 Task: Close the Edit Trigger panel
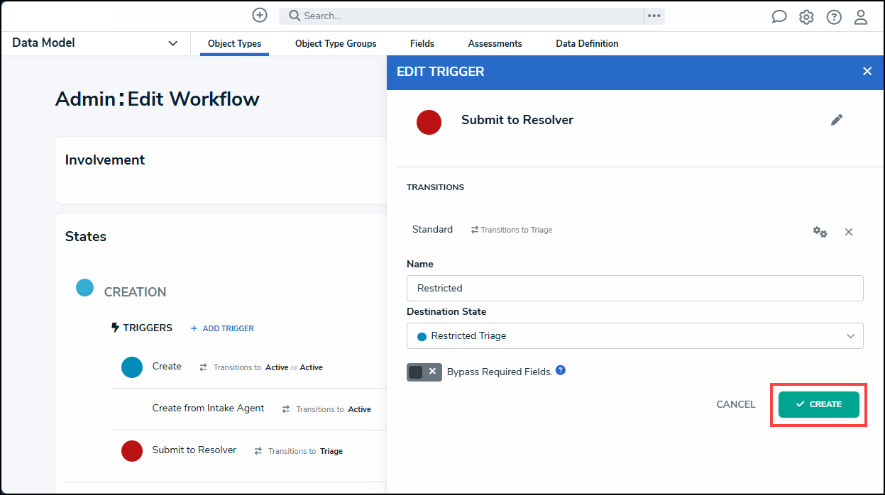(x=867, y=72)
